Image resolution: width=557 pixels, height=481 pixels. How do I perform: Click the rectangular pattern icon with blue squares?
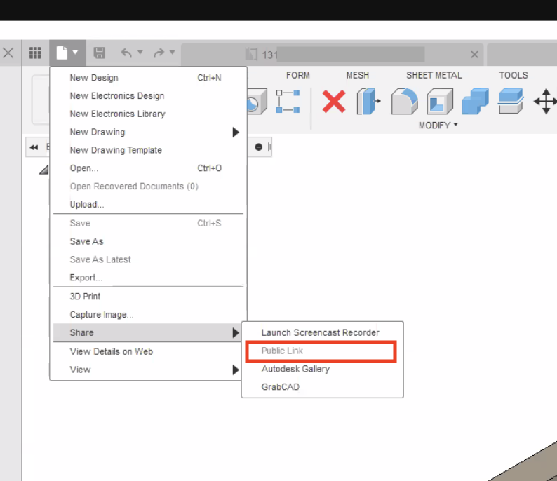click(288, 102)
